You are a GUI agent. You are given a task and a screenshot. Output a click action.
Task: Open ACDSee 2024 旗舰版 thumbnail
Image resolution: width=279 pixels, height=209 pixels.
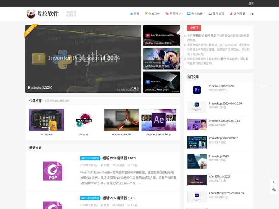[x=162, y=59]
